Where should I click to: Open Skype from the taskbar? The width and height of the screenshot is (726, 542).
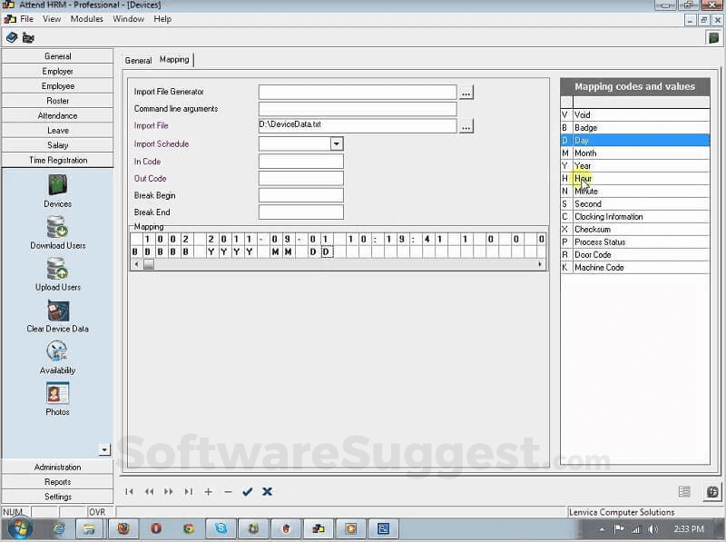coord(221,528)
